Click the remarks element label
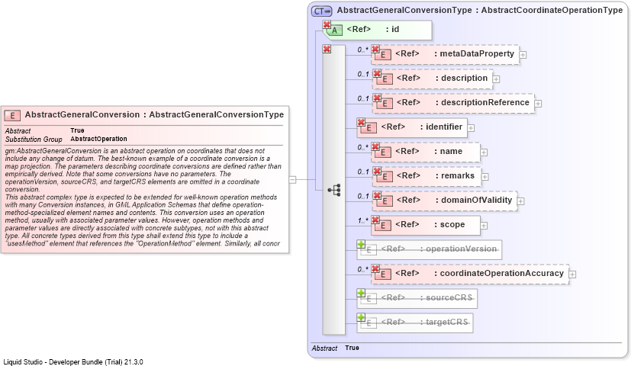This screenshot has width=631, height=366. pyautogui.click(x=458, y=176)
